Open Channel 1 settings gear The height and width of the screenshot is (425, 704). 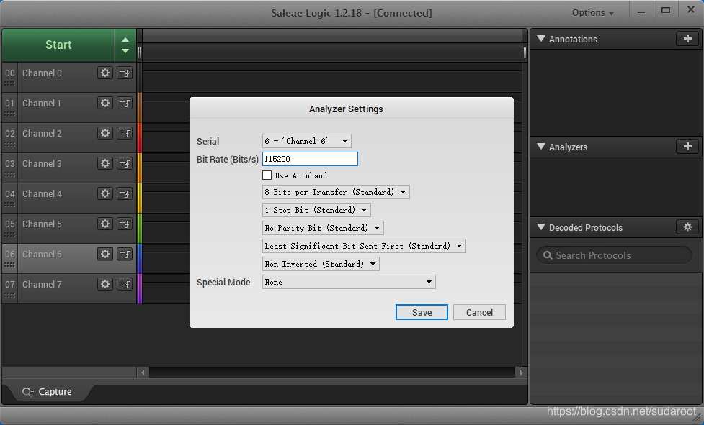[105, 103]
